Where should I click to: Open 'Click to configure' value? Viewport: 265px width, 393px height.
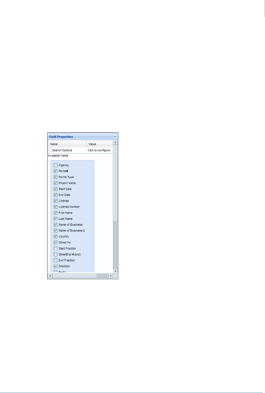coord(99,150)
